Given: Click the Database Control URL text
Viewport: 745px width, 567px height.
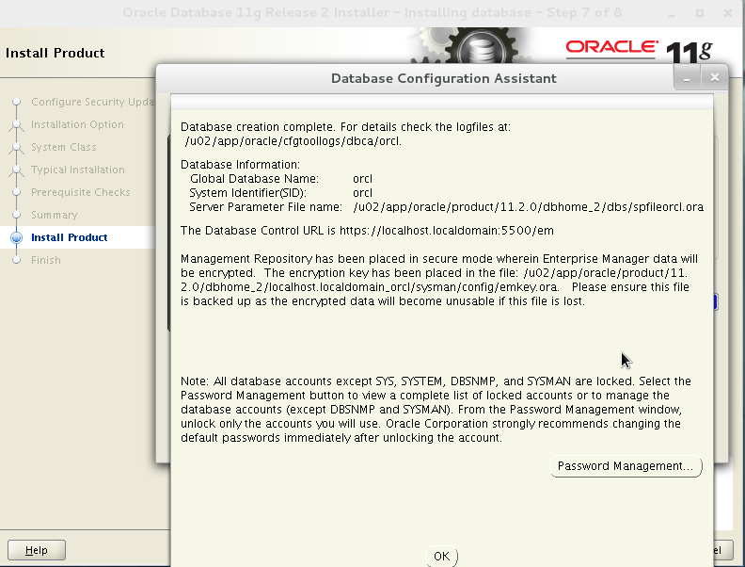Looking at the screenshot, I should click(367, 231).
